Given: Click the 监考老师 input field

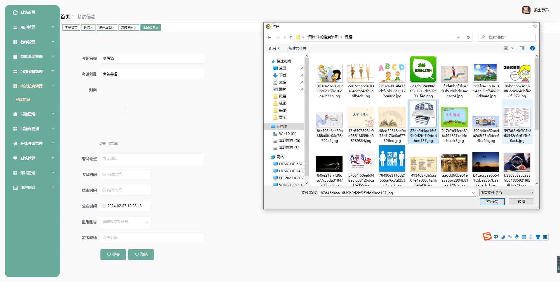Looking at the screenshot, I should coord(152,238).
